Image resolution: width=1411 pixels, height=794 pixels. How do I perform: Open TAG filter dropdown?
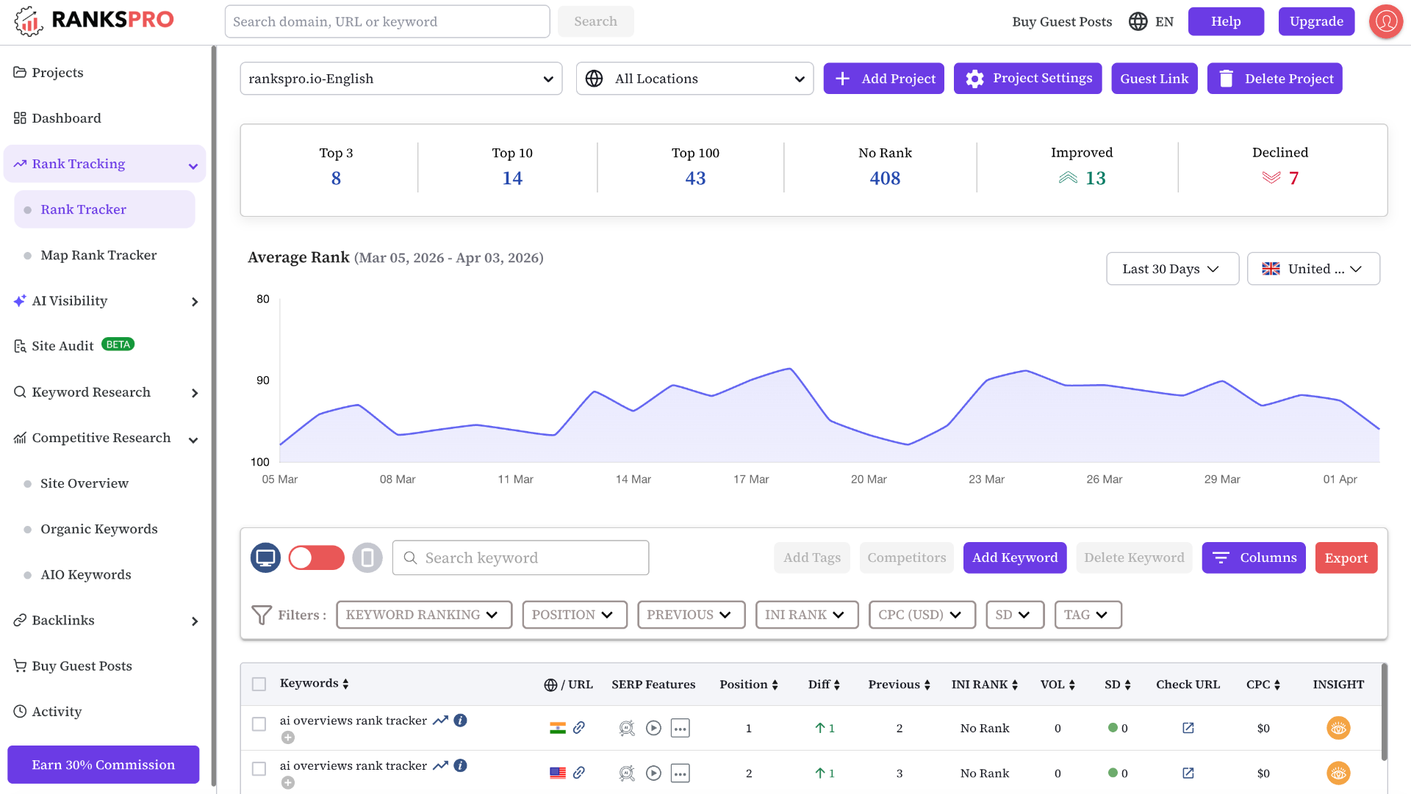[x=1088, y=615]
